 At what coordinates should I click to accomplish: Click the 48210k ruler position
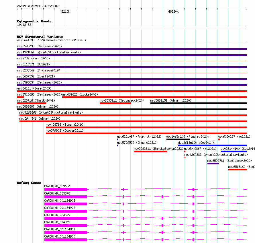65,11
